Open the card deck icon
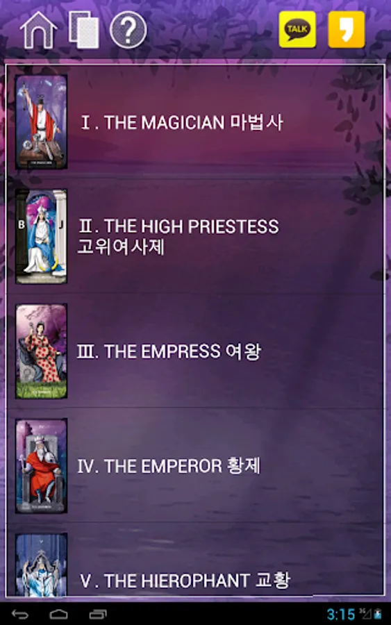Image resolution: width=391 pixels, height=625 pixels. pyautogui.click(x=84, y=31)
